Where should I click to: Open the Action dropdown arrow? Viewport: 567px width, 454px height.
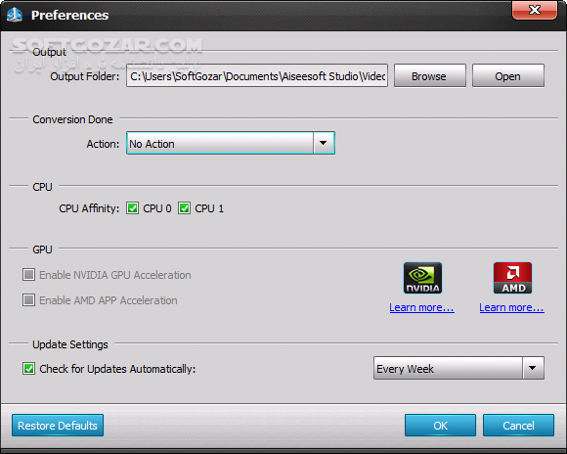coord(324,143)
